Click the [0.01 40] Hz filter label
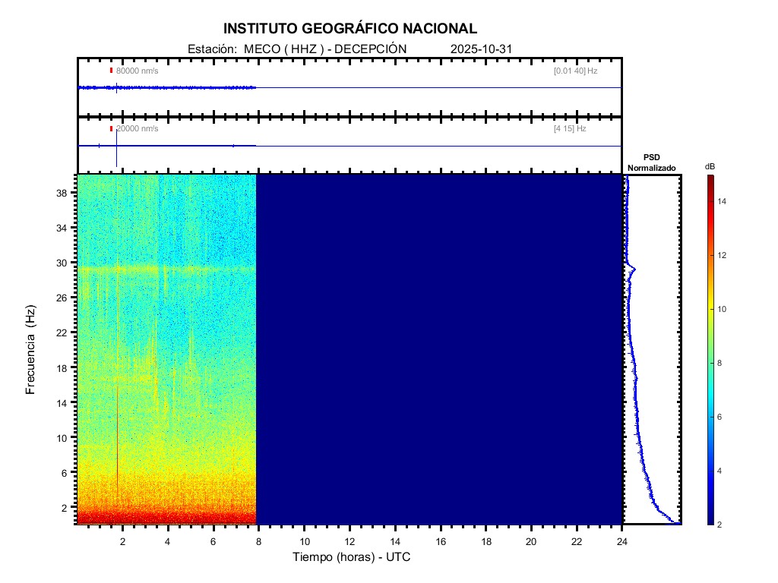 point(575,71)
